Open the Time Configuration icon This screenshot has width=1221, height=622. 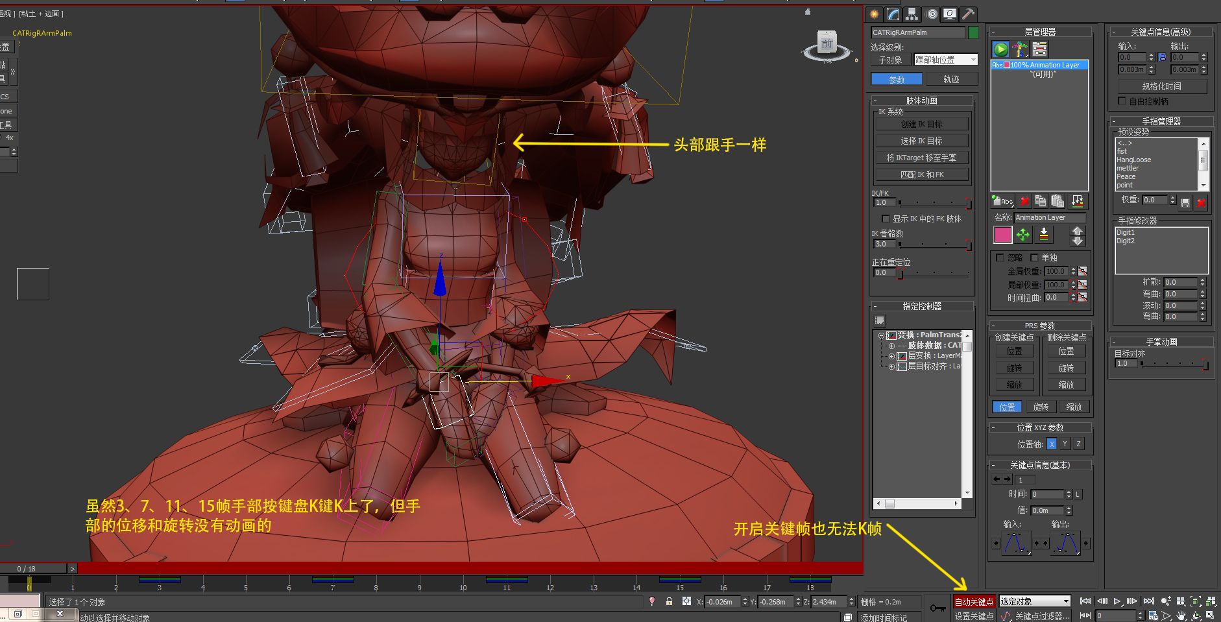[x=1153, y=616]
